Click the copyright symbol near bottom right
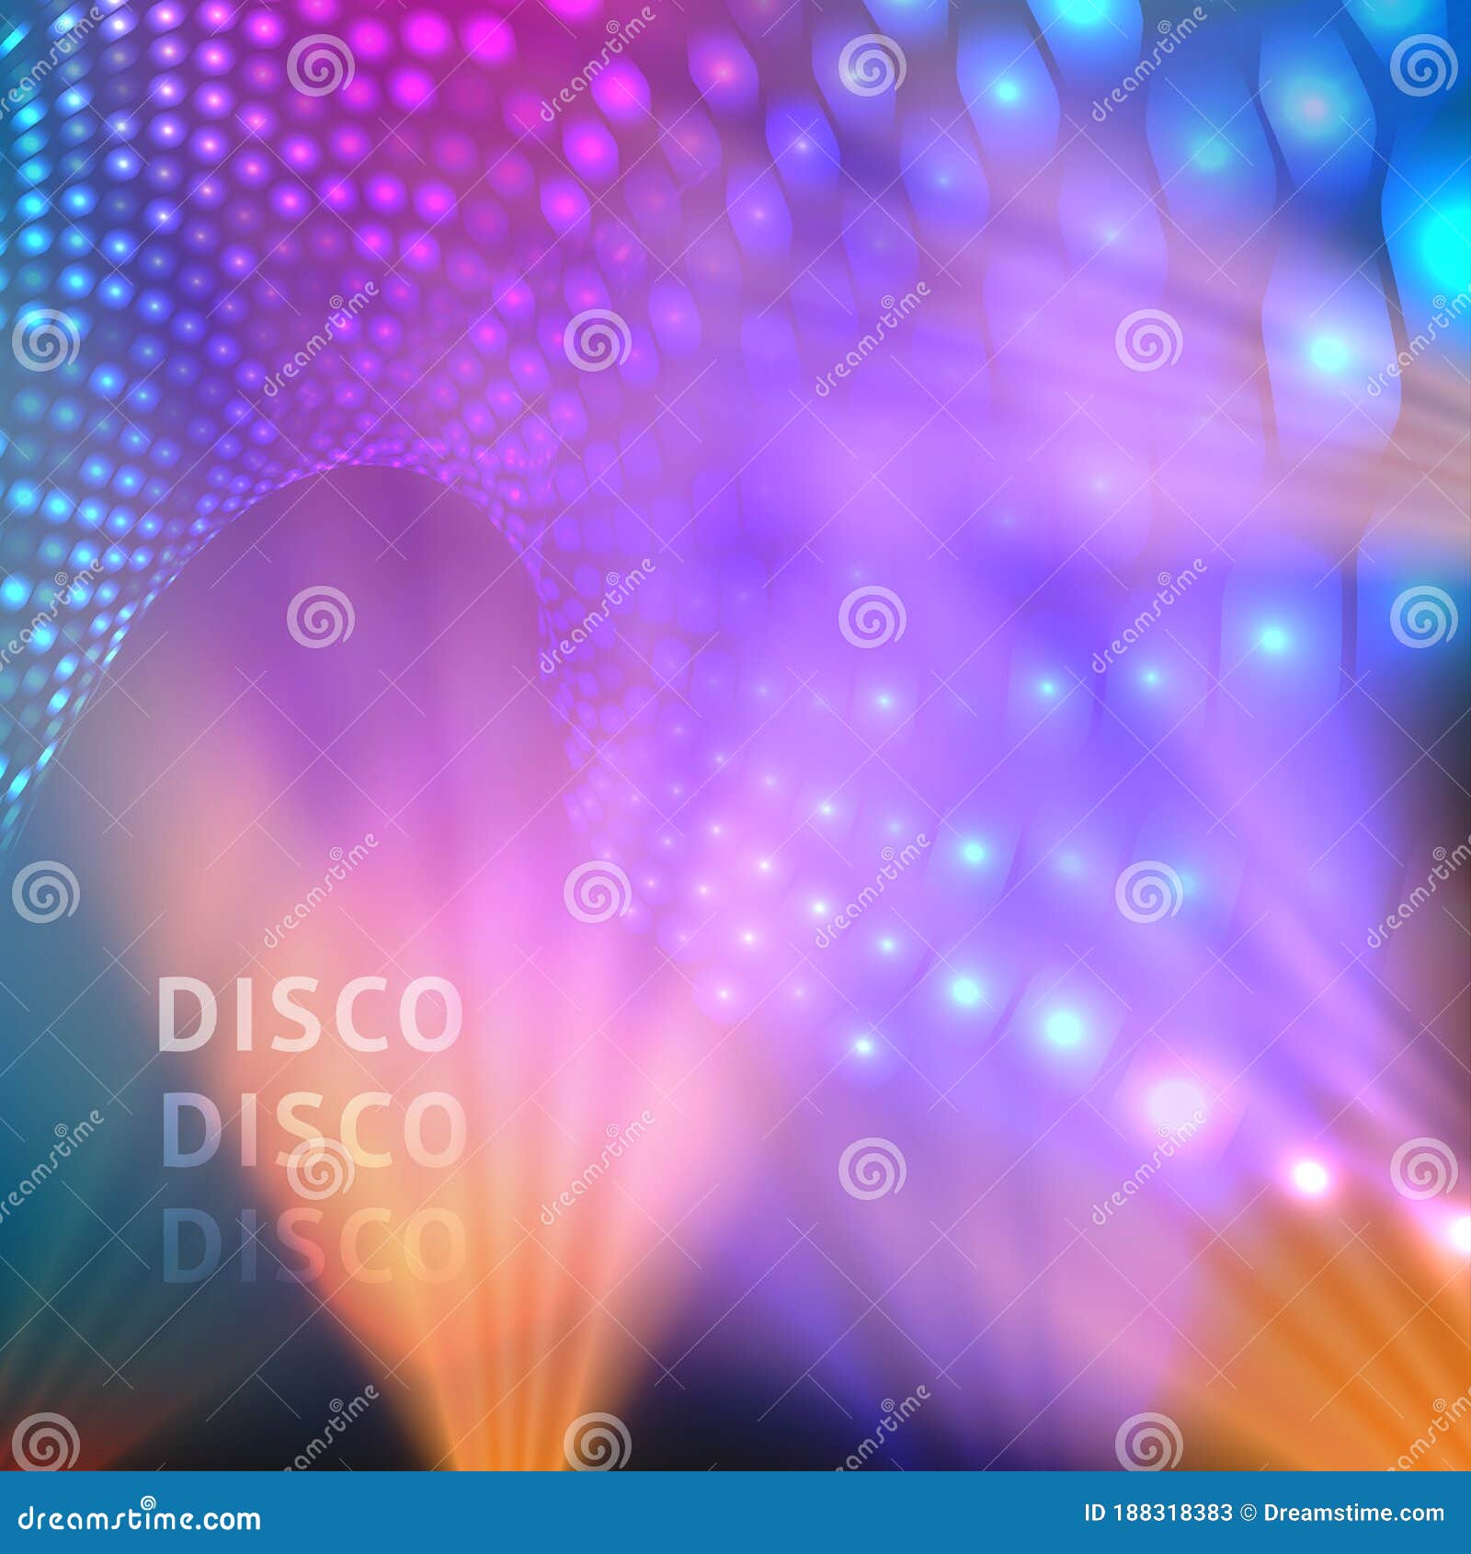Screen dimensions: 1471x1554 coord(1249,1513)
